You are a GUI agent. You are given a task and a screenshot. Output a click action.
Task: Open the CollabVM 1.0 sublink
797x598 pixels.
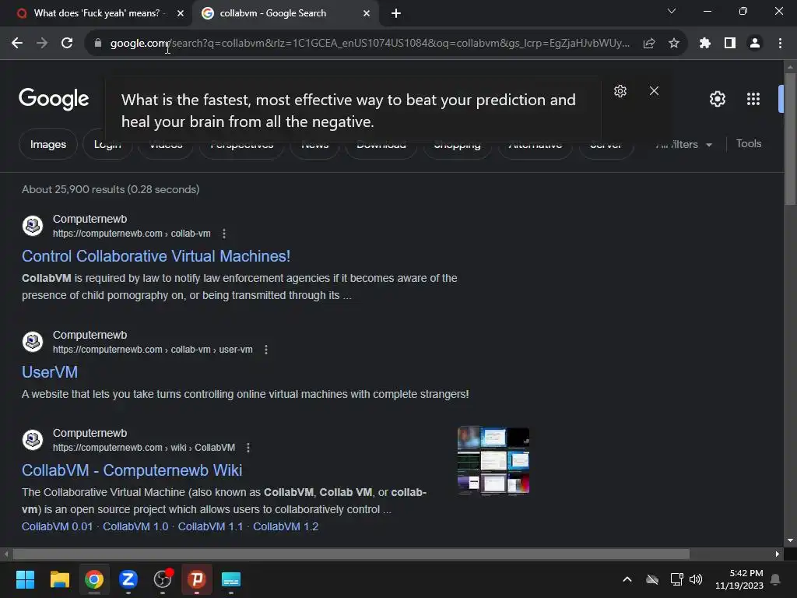point(135,526)
